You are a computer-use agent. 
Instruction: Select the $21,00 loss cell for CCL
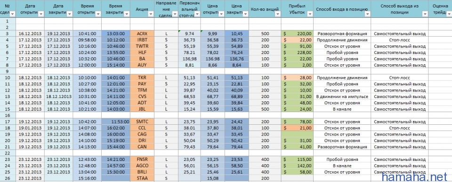297,128
